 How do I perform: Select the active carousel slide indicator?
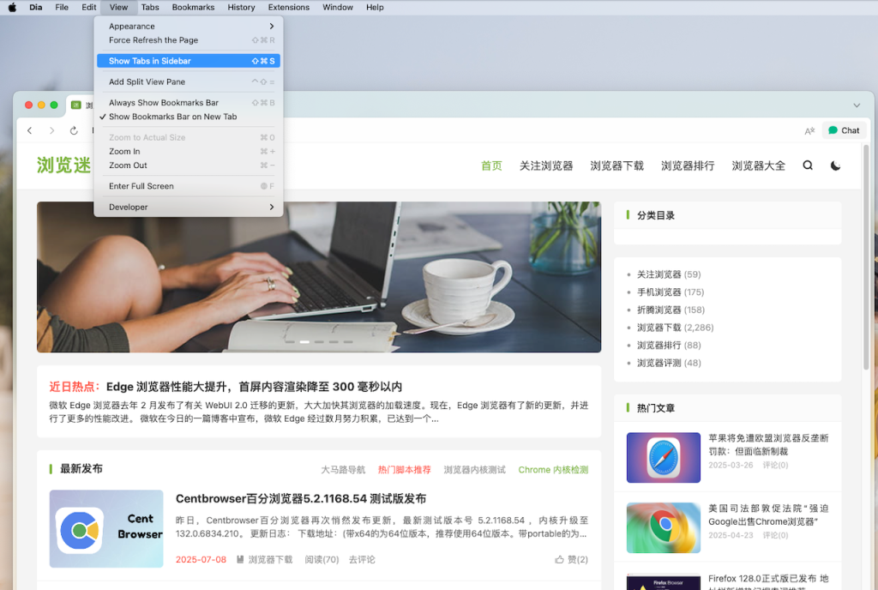(304, 341)
